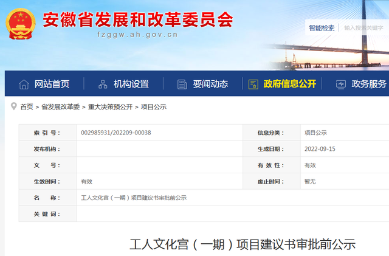Open the 政务服务 navigation menu item
Viewport: 389px width, 256px height.
tap(369, 84)
